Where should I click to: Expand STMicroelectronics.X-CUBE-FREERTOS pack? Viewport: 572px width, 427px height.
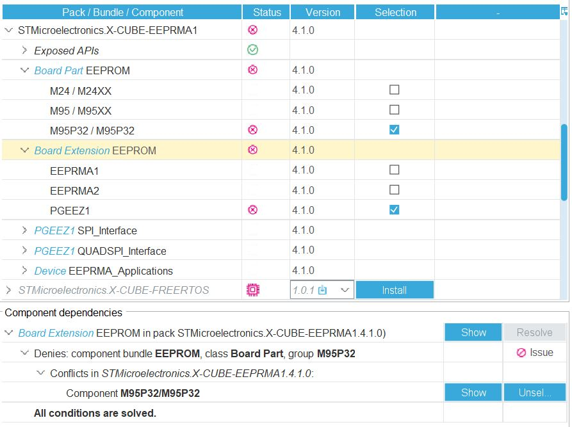pyautogui.click(x=8, y=290)
